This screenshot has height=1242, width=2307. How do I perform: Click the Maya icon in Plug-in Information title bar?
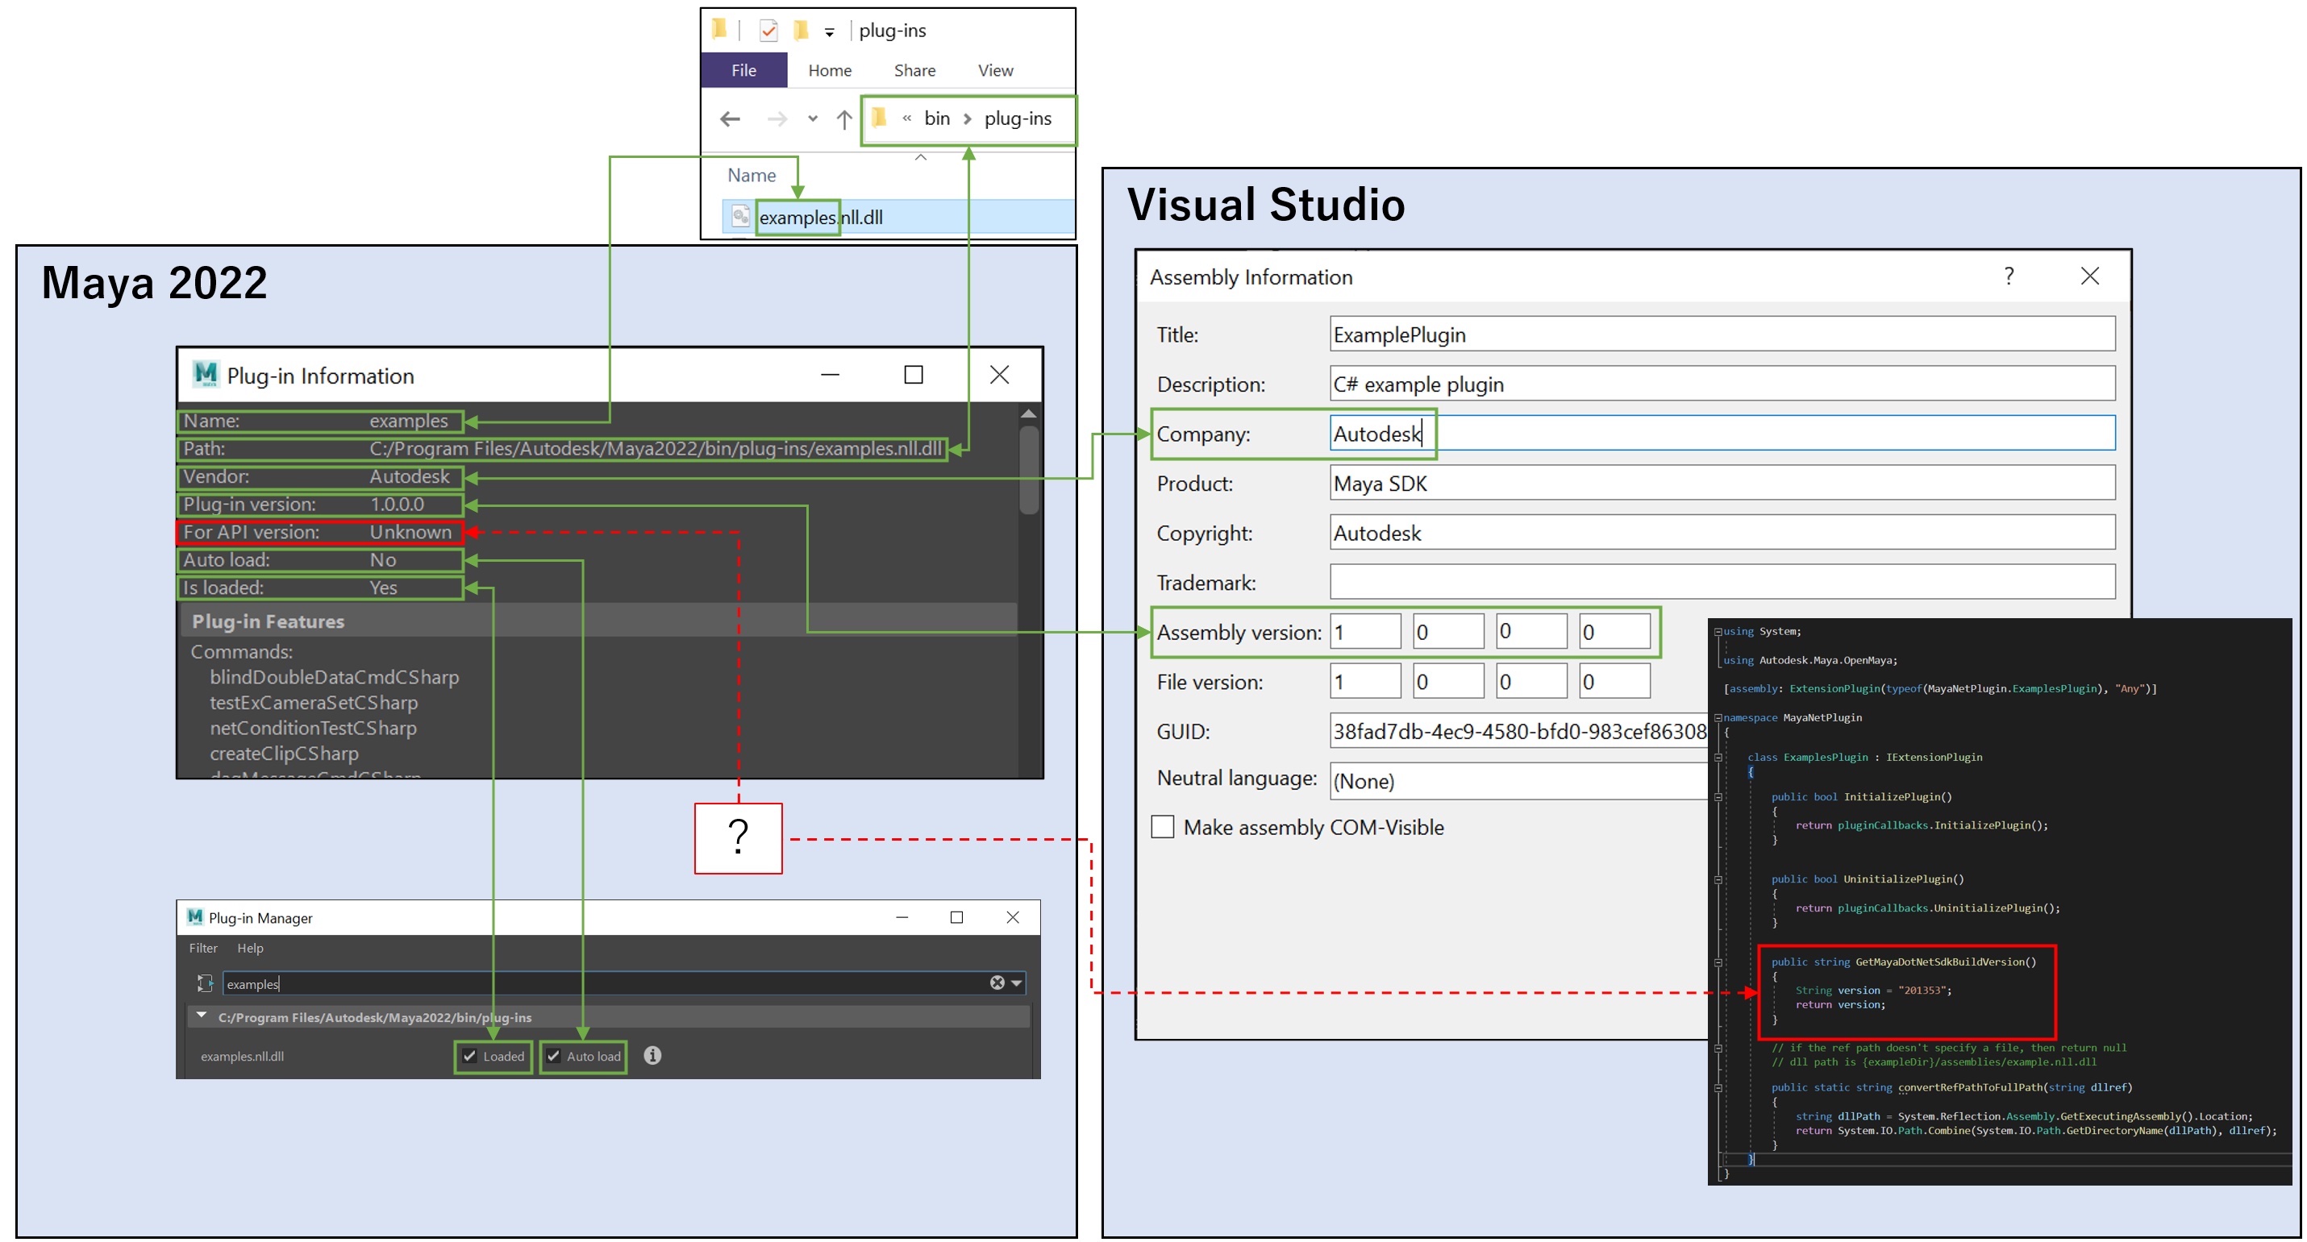tap(204, 376)
